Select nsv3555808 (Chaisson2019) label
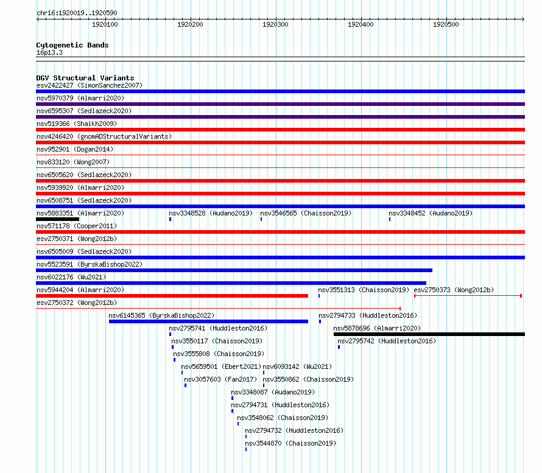Image resolution: width=542 pixels, height=473 pixels. coord(219,354)
